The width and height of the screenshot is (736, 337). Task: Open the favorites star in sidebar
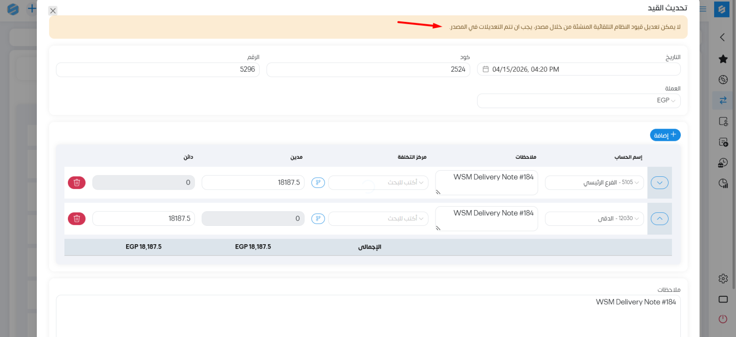[723, 59]
